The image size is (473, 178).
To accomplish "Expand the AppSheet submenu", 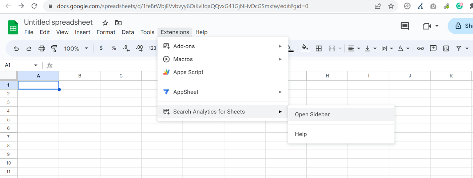I will [223, 92].
